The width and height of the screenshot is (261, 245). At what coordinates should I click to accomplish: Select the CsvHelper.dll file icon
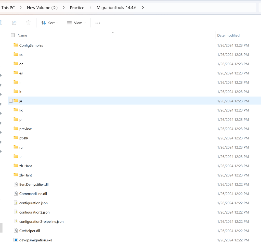click(x=16, y=231)
